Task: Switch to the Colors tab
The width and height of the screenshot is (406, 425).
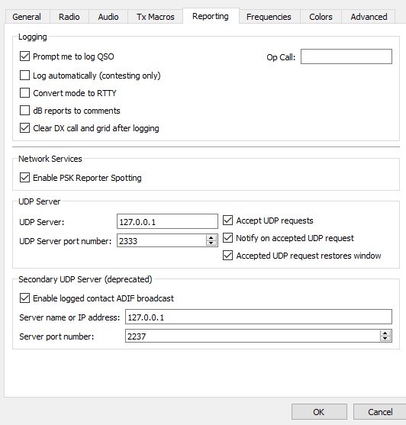Action: [x=321, y=17]
